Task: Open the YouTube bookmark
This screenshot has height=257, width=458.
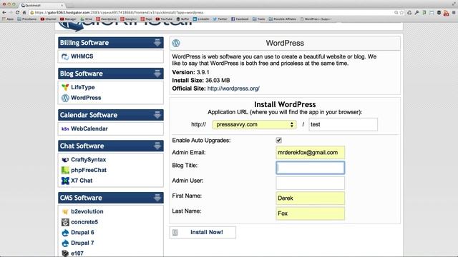Action: click(x=164, y=19)
